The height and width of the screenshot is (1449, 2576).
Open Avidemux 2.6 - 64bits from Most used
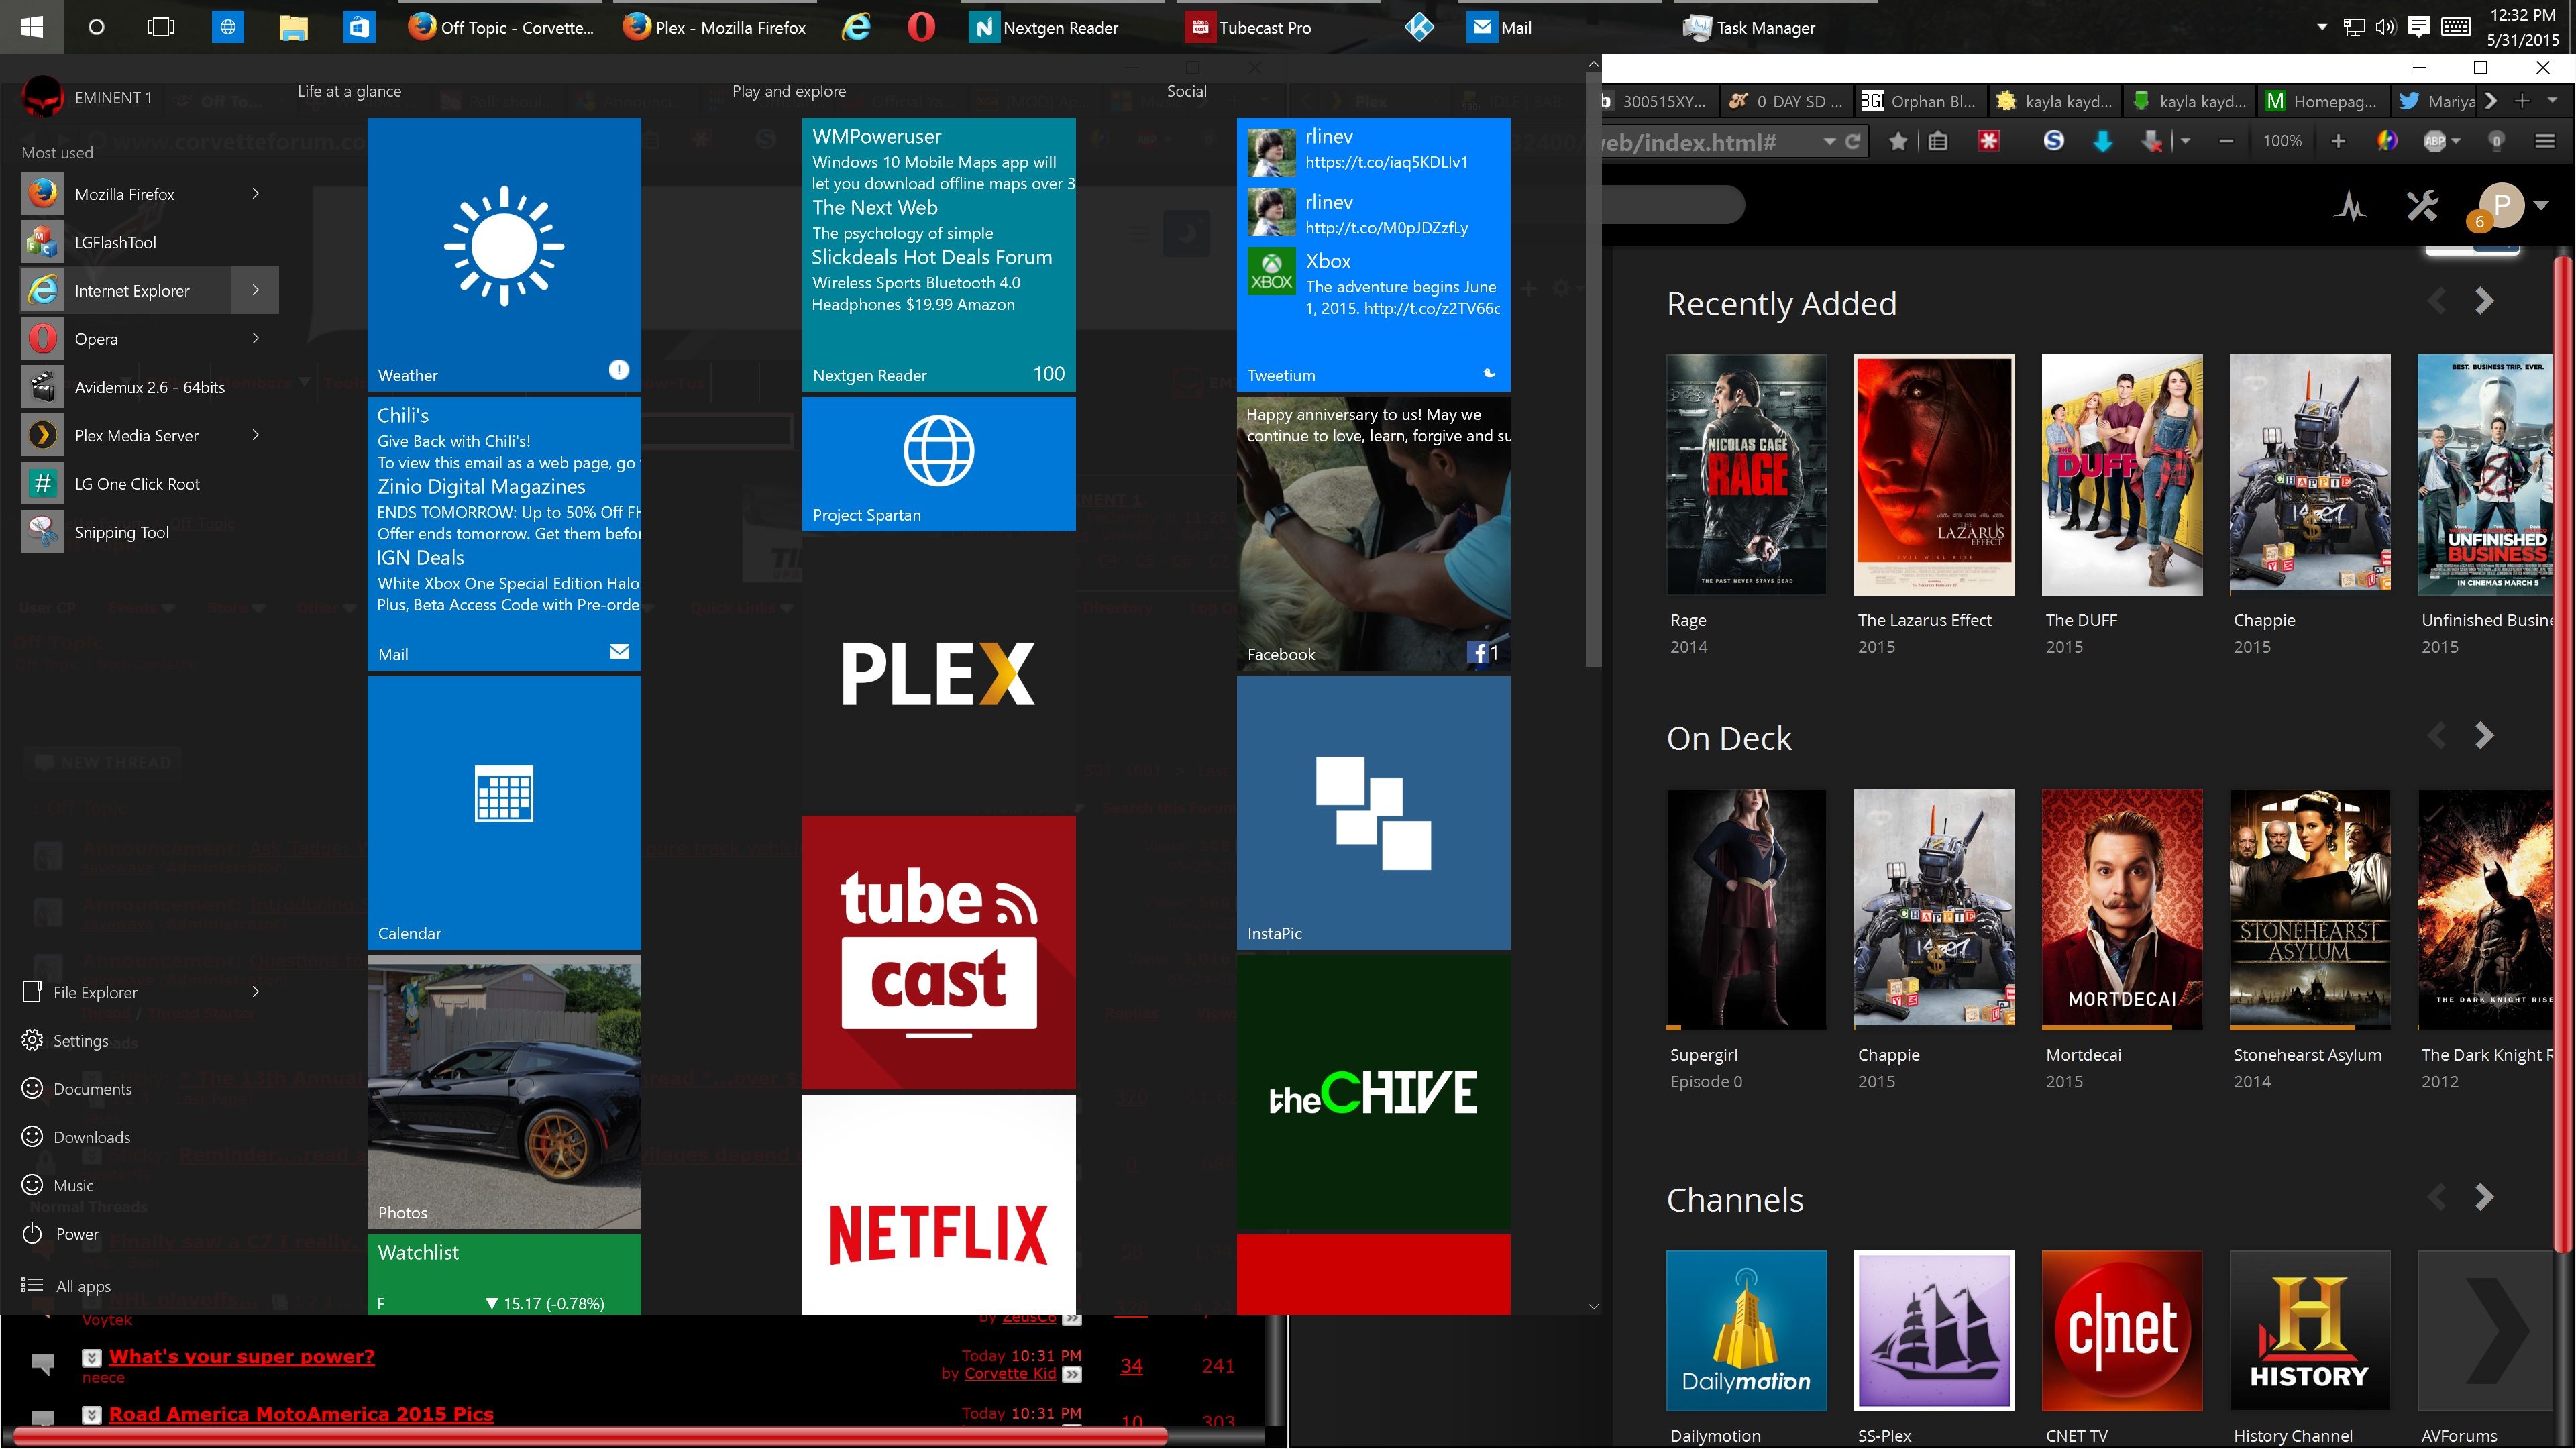[148, 387]
